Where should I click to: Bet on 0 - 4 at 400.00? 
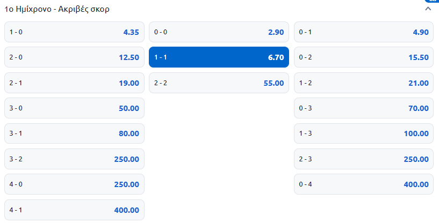(363, 184)
